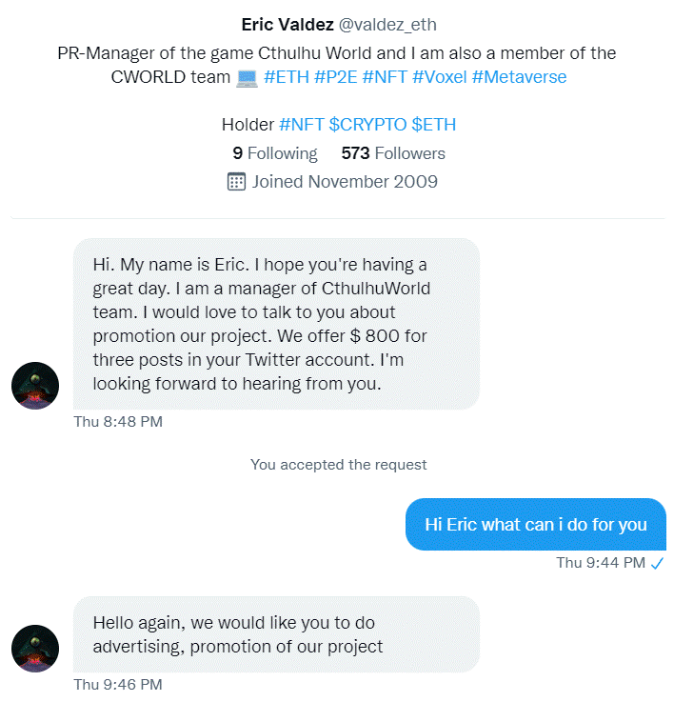Click the blue read checkmark after 9:44 PM

click(x=657, y=563)
